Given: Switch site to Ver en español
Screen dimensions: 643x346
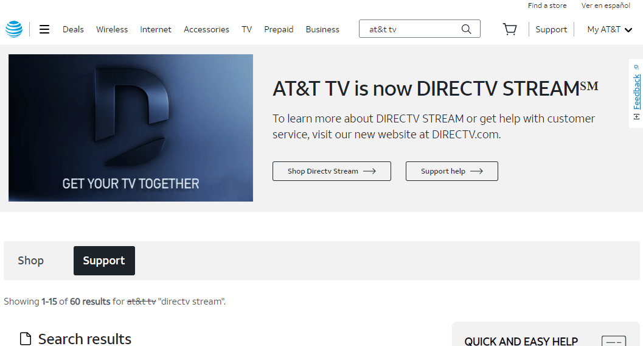Looking at the screenshot, I should [x=606, y=5].
